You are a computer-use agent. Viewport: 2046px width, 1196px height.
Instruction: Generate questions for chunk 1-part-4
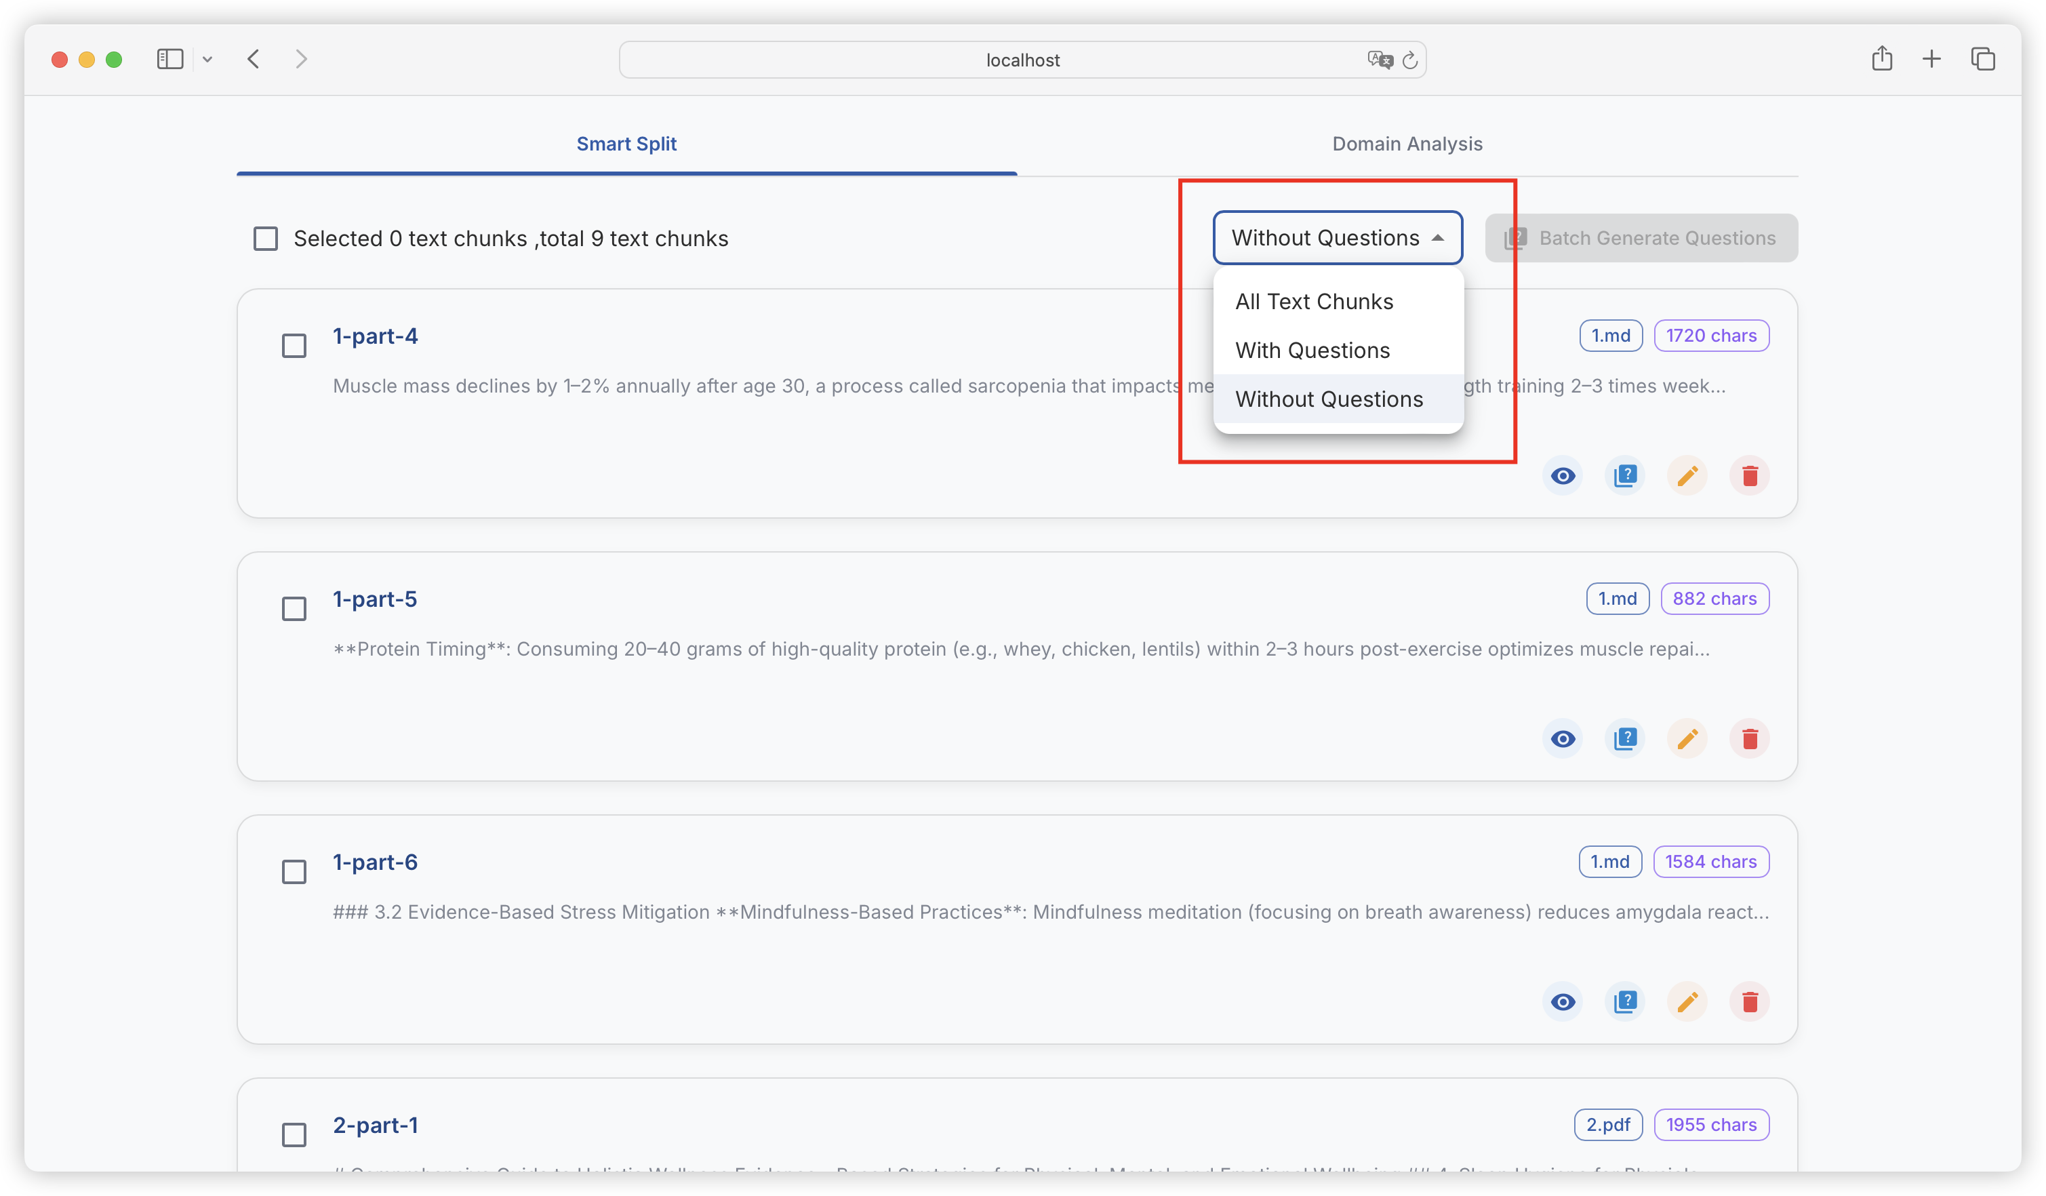click(1624, 476)
